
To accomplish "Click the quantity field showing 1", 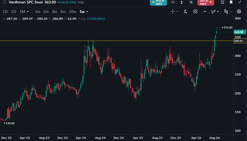I will 182,2.
